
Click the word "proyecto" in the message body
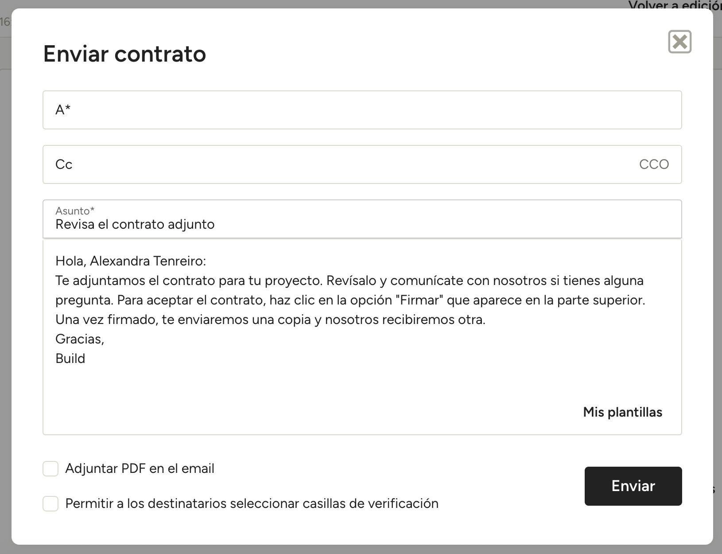(x=293, y=281)
